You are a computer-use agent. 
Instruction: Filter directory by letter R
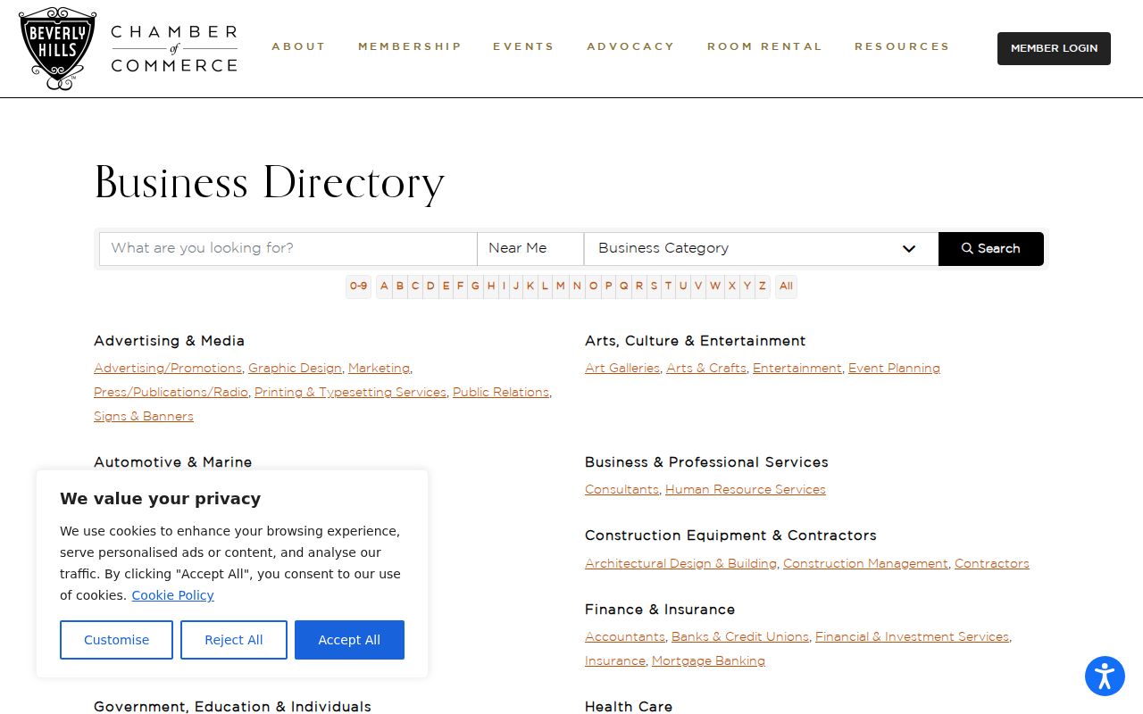click(638, 286)
